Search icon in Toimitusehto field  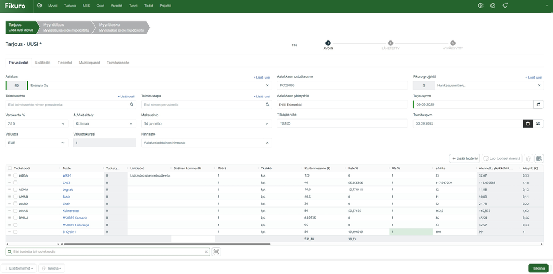[132, 105]
